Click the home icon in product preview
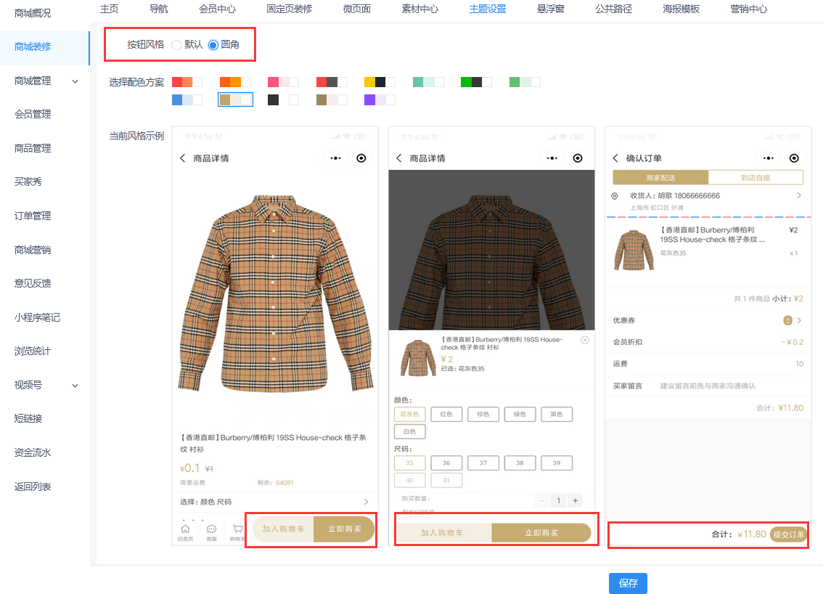This screenshot has width=823, height=594. coord(185,530)
